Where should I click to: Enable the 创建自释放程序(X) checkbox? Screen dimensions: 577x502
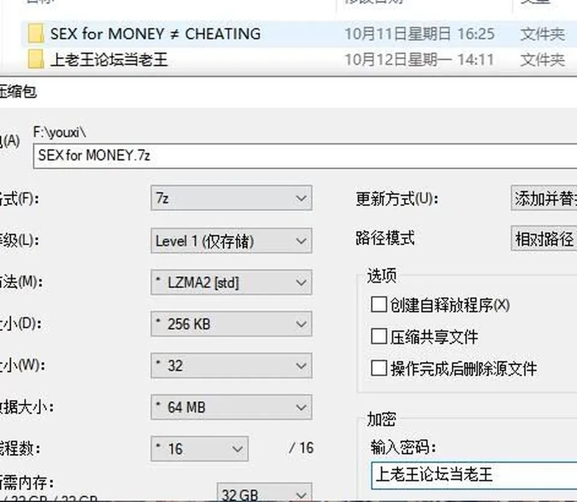tap(379, 304)
